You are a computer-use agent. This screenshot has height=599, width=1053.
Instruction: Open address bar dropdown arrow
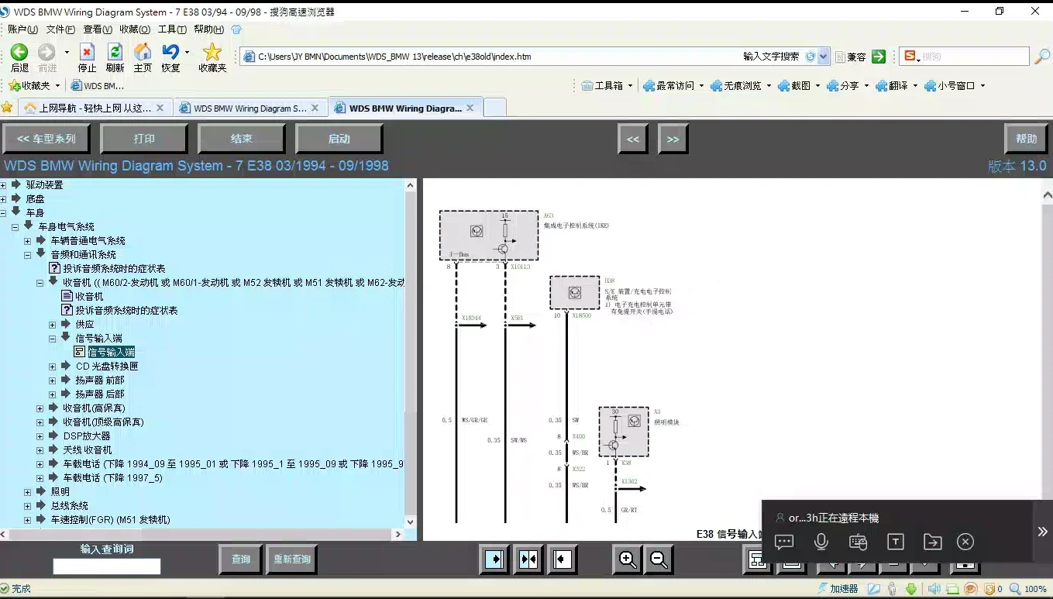tap(823, 57)
